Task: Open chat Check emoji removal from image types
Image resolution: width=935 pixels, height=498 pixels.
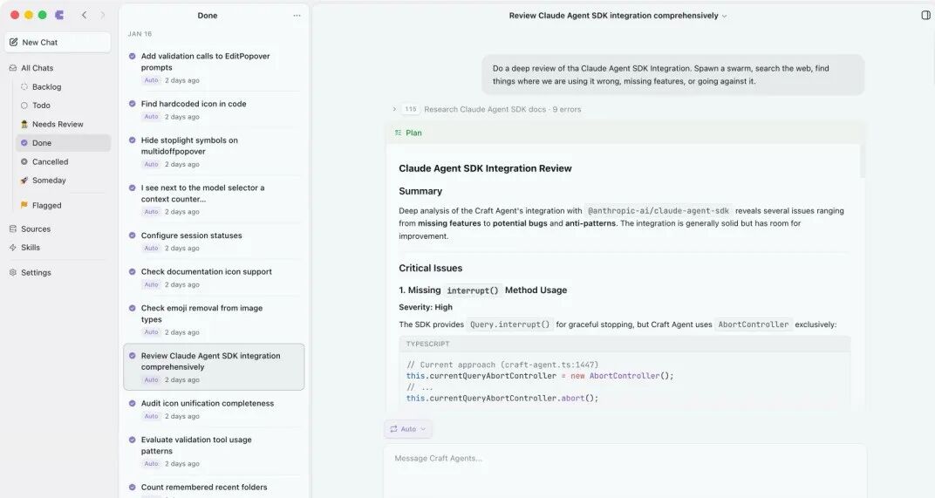Action: click(x=214, y=320)
